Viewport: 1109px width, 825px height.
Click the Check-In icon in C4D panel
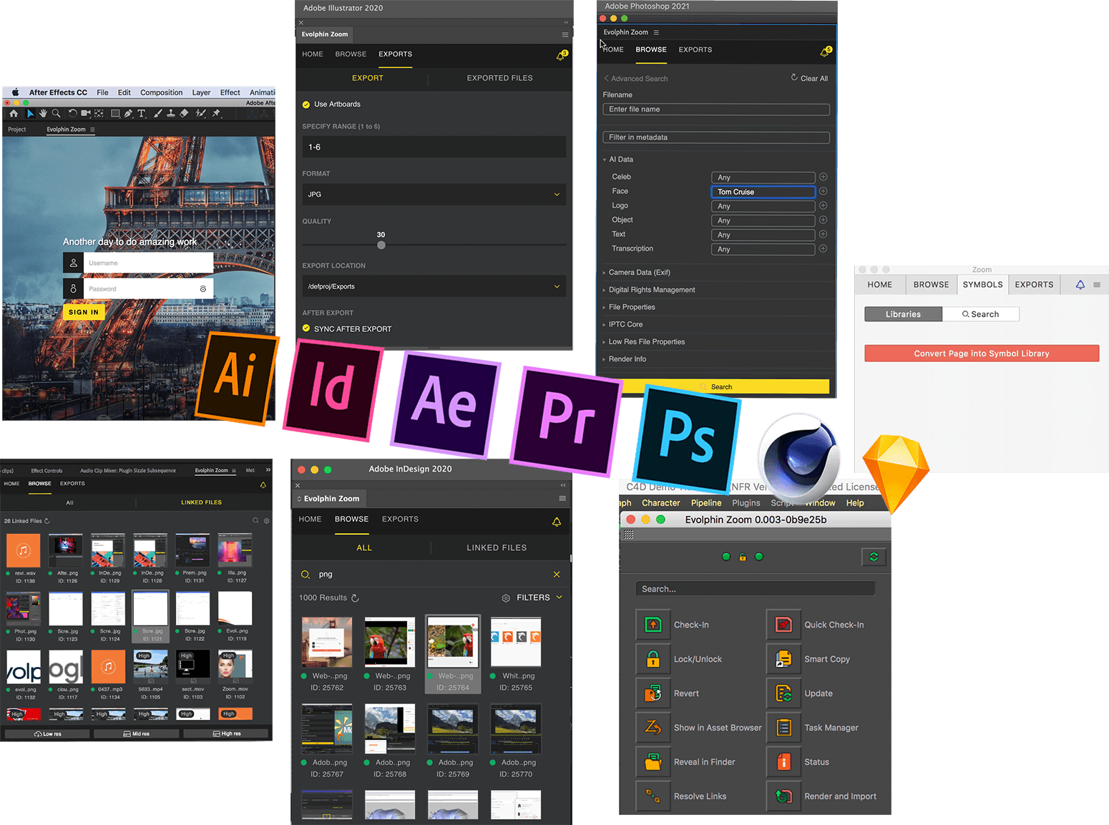653,625
